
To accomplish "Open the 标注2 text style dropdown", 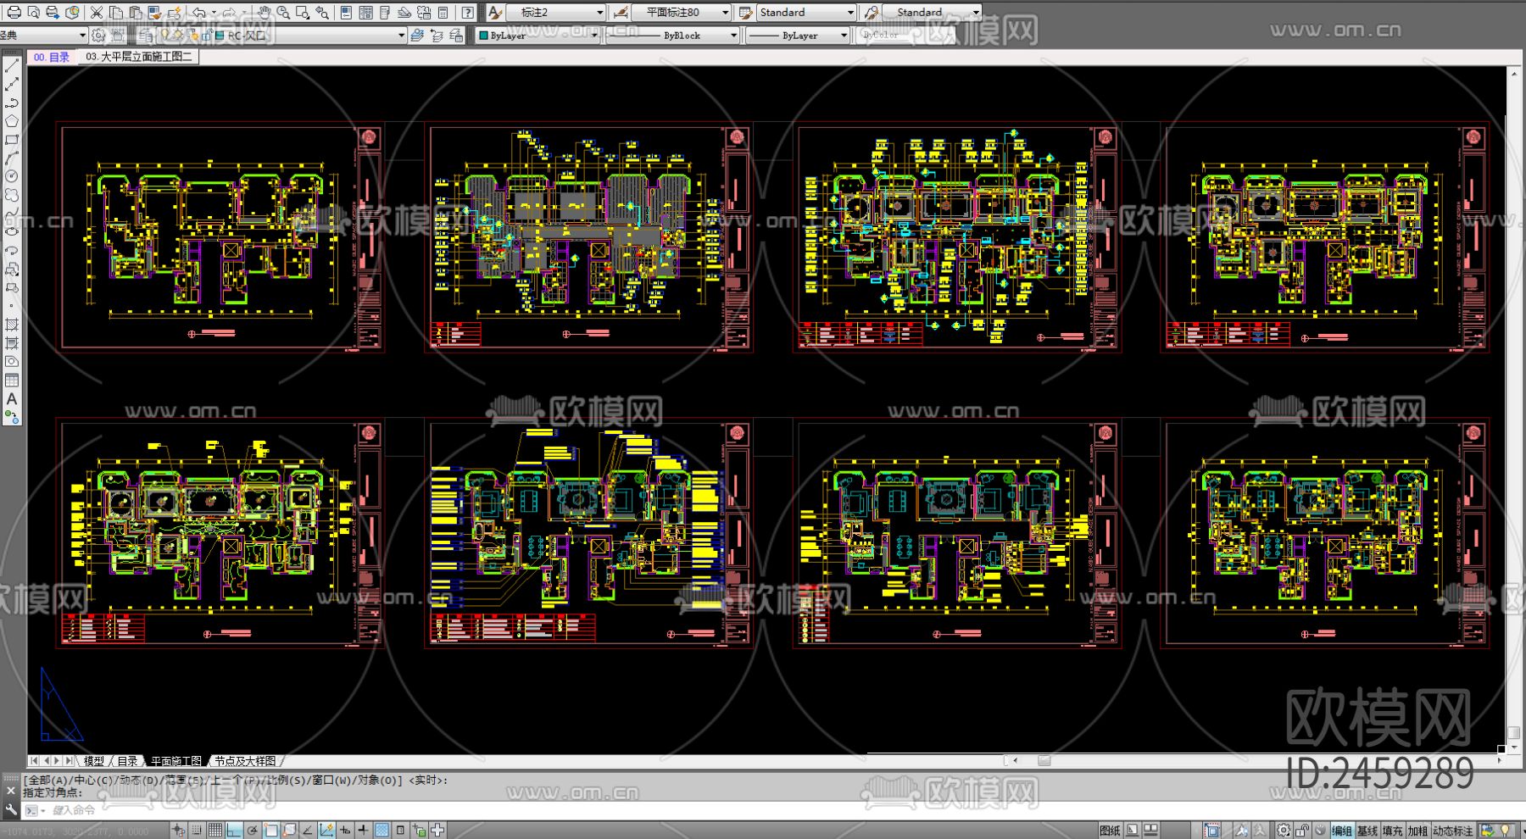I will pos(556,13).
